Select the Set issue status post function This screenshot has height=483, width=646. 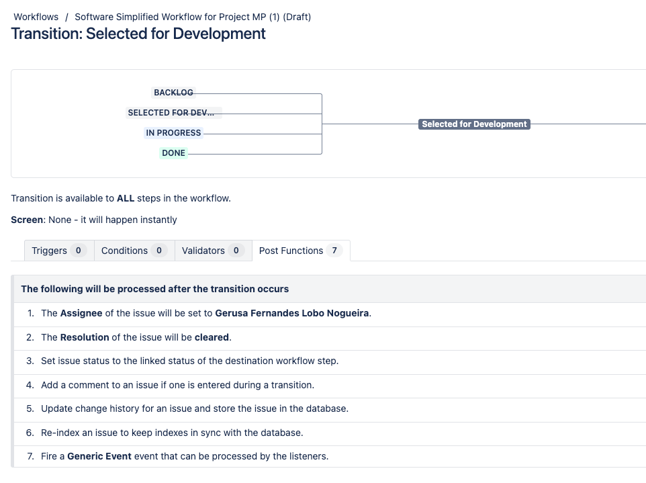coord(330,361)
